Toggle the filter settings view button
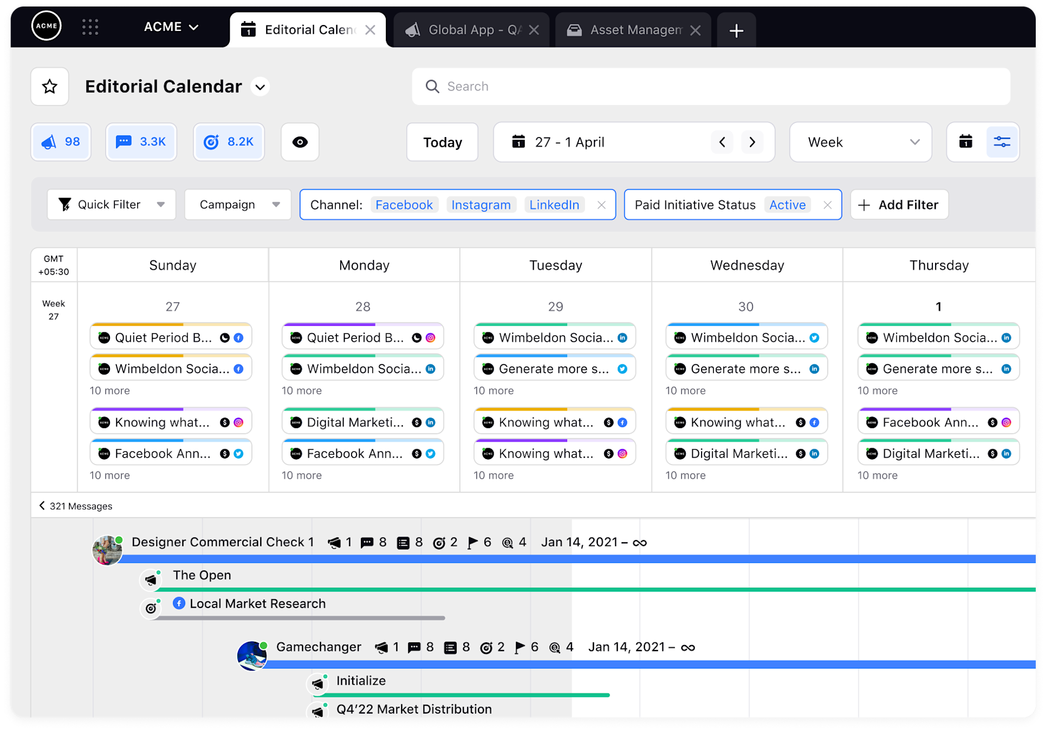 pos(1001,142)
